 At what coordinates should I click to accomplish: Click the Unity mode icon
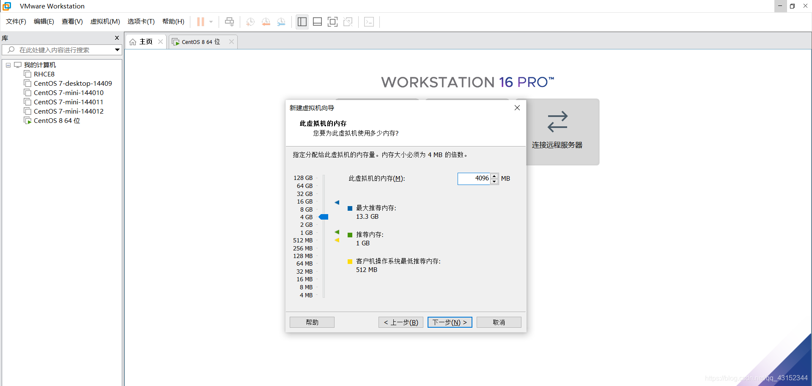(x=348, y=22)
